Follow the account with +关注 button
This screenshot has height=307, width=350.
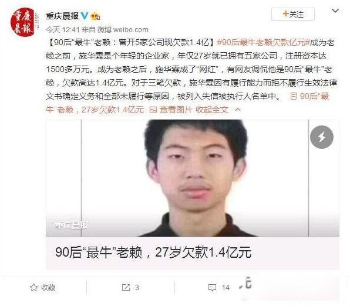coord(293,14)
